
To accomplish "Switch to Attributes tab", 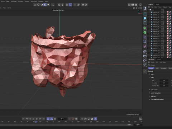I will pyautogui.click(x=152, y=59).
